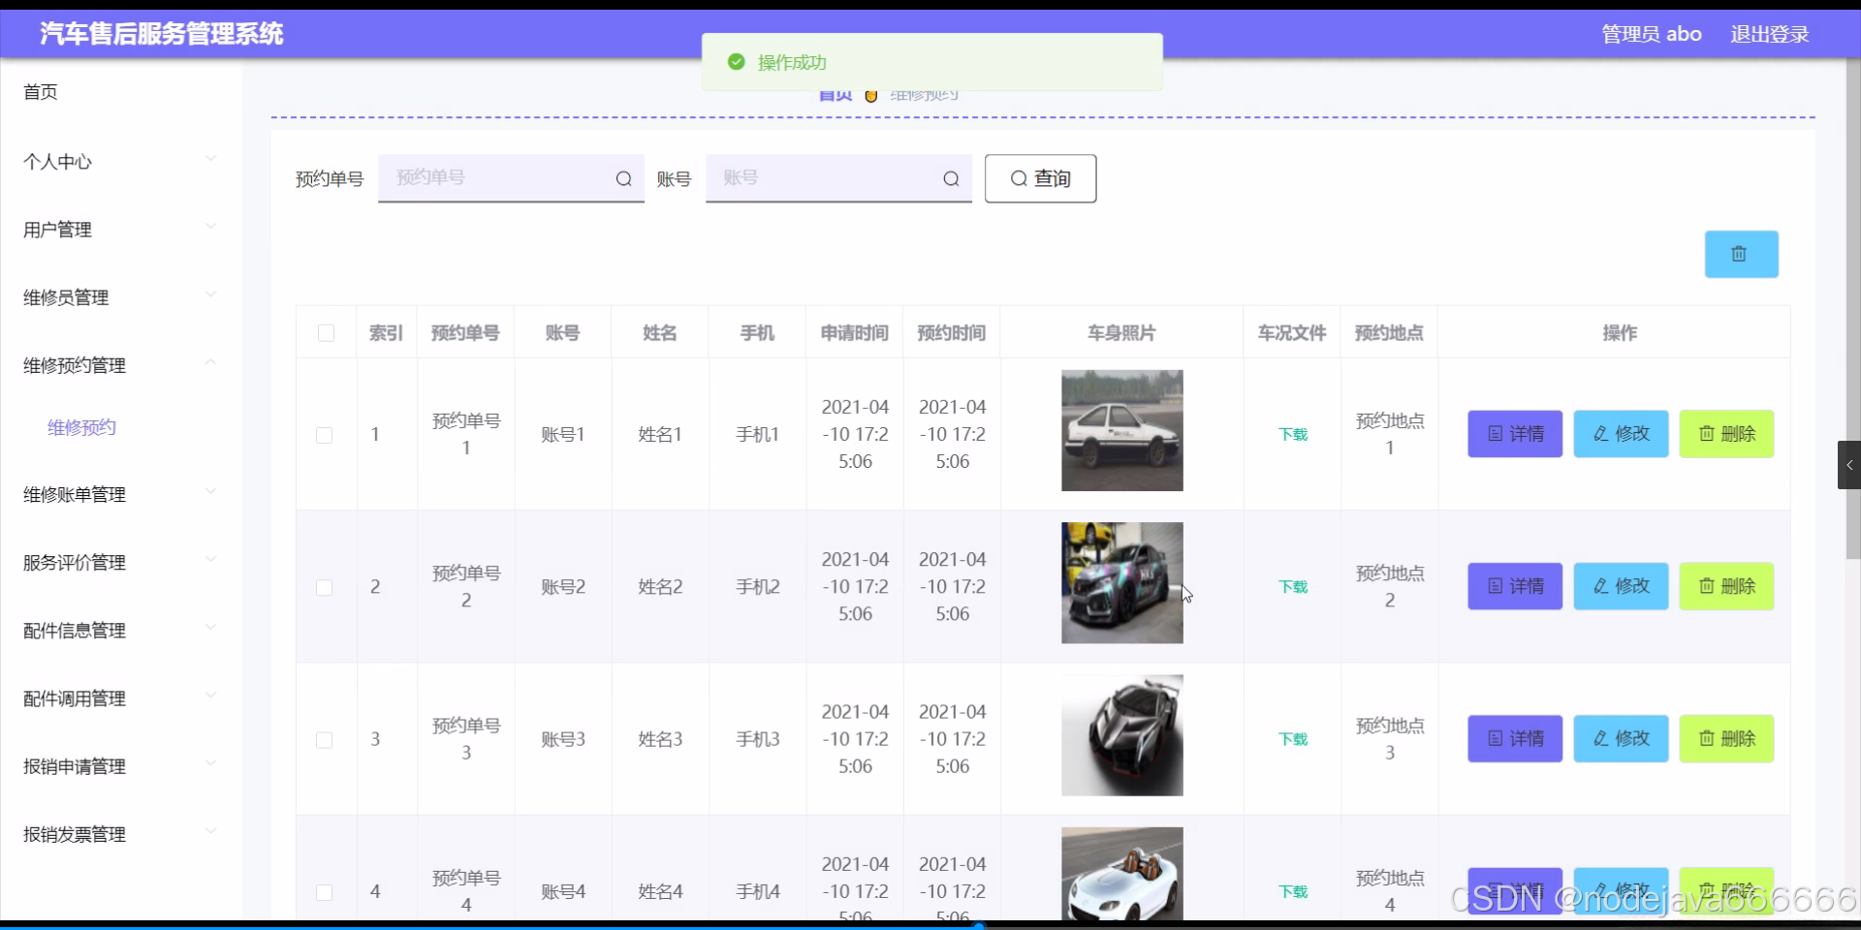The image size is (1861, 930).
Task: Click the search icon in 账号 field
Action: click(x=951, y=178)
